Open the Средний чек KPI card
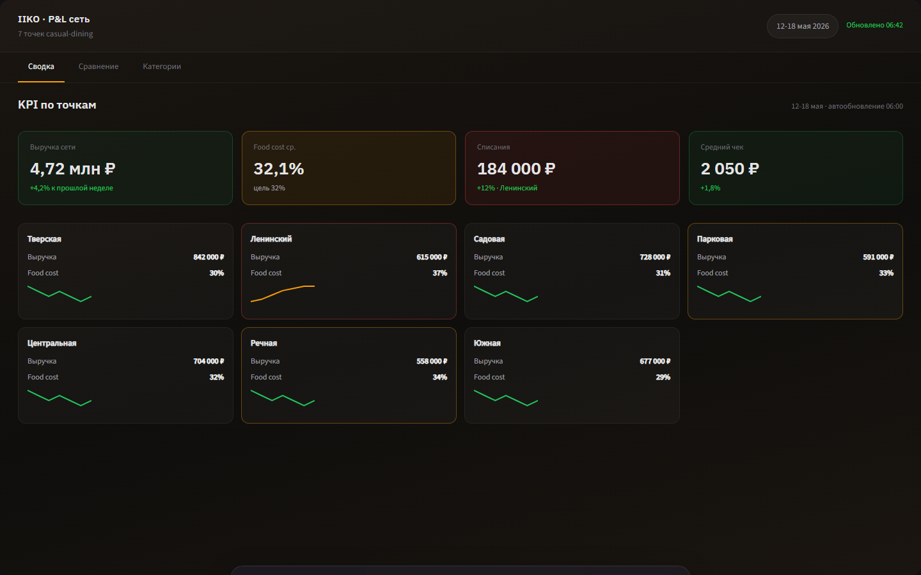This screenshot has width=921, height=575. [796, 168]
